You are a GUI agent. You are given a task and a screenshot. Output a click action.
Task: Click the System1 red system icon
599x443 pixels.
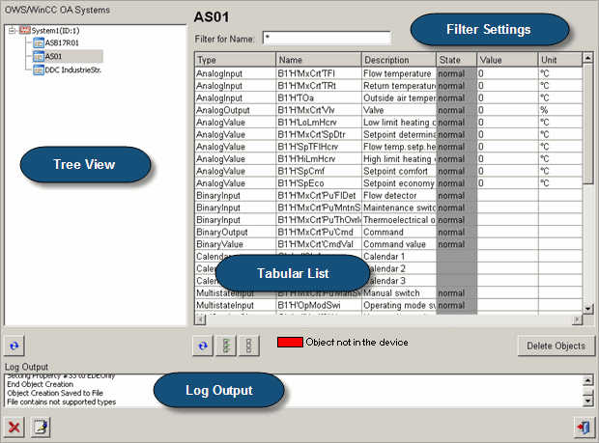25,30
